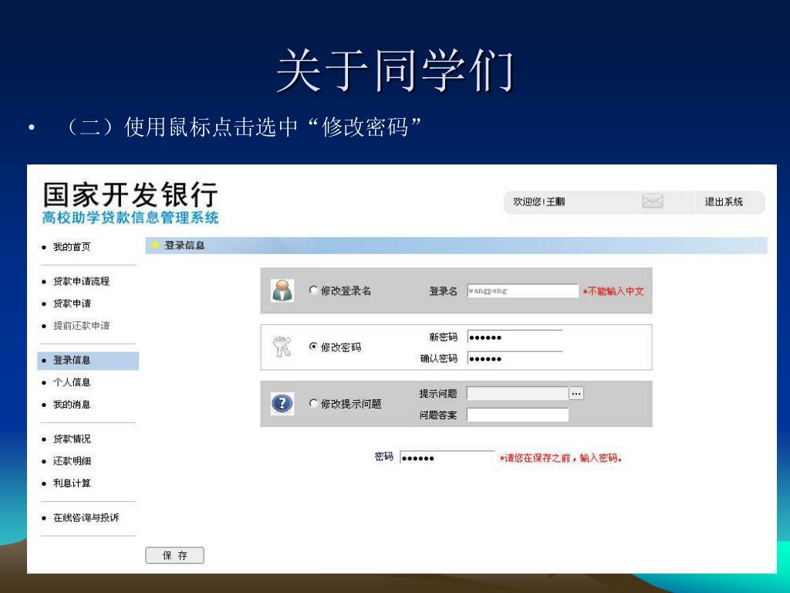The image size is (790, 593).
Task: Open the 提示问题 picker with the ... button
Action: tap(576, 393)
